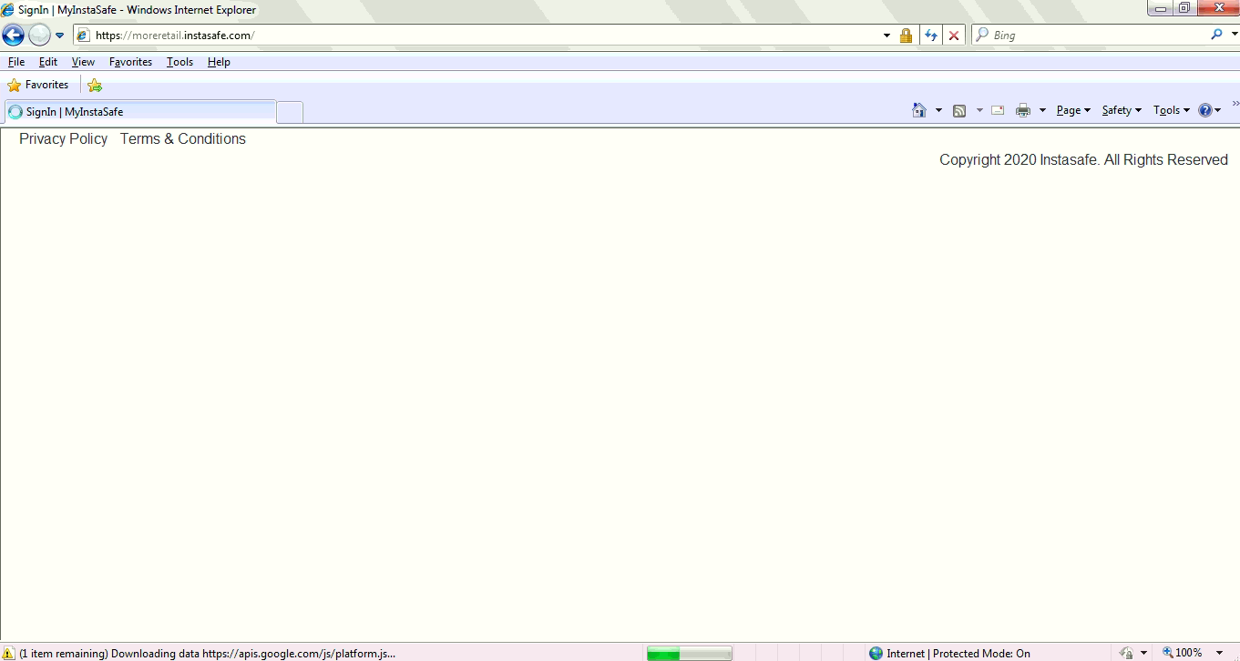Restore down the Internet Explorer window
Image resolution: width=1240 pixels, height=661 pixels.
point(1184,8)
